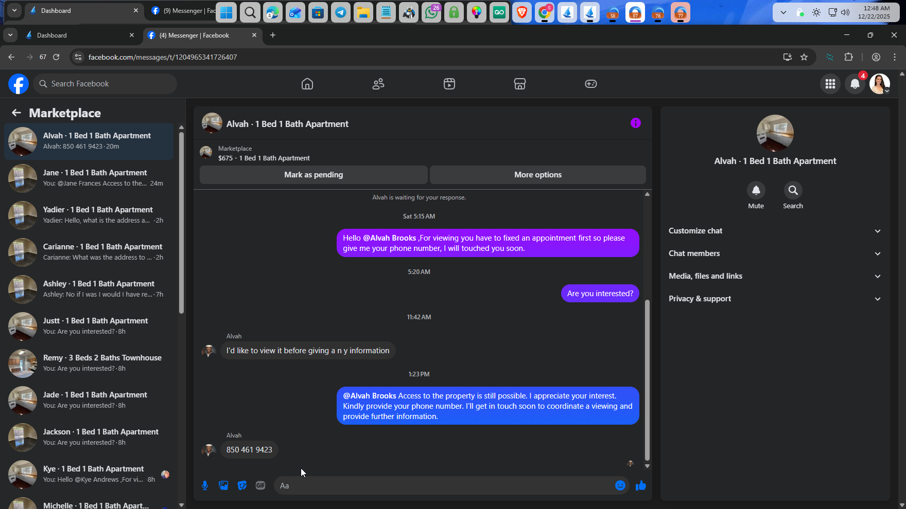The width and height of the screenshot is (906, 509).
Task: Toggle the conversation information icon
Action: point(636,123)
